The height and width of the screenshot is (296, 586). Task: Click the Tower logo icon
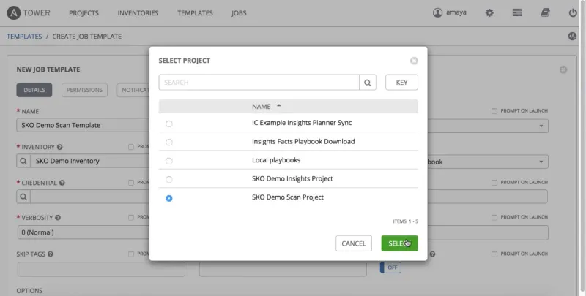pos(13,13)
